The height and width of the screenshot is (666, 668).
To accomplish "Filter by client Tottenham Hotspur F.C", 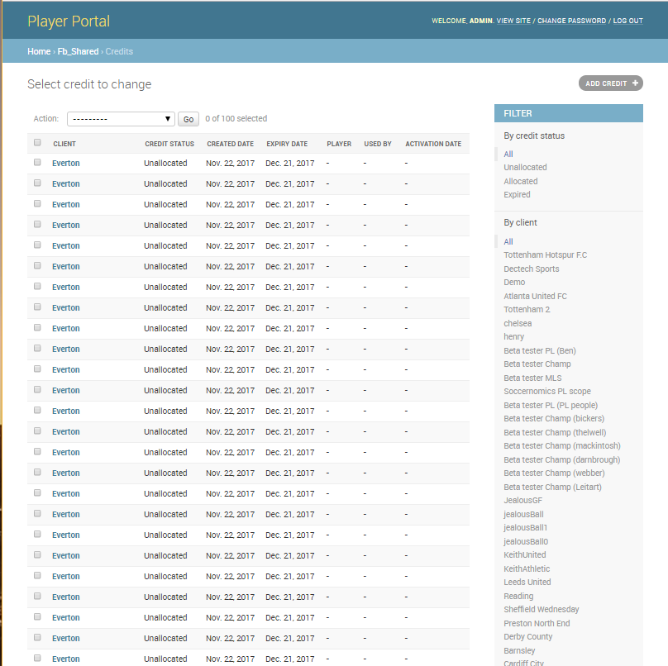I will tap(546, 255).
